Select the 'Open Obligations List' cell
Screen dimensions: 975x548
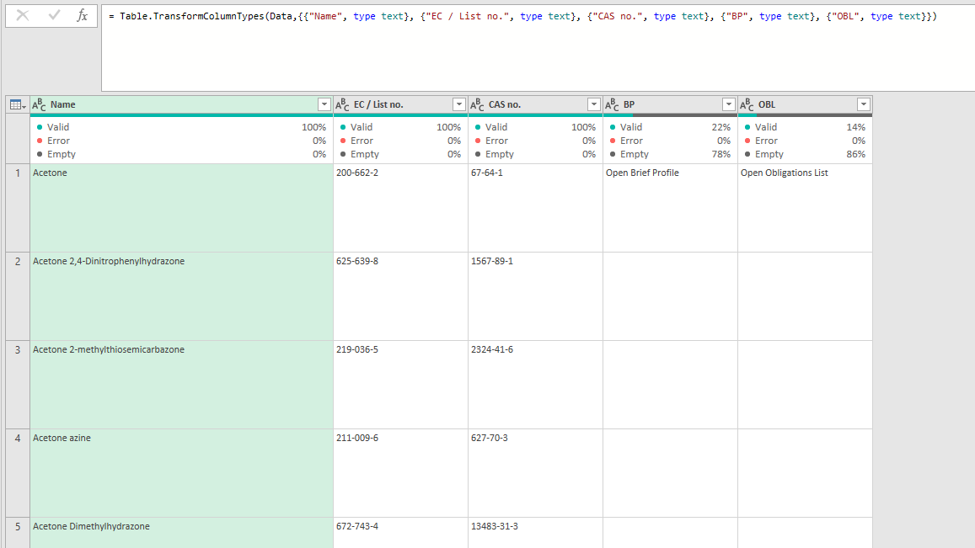(x=806, y=208)
